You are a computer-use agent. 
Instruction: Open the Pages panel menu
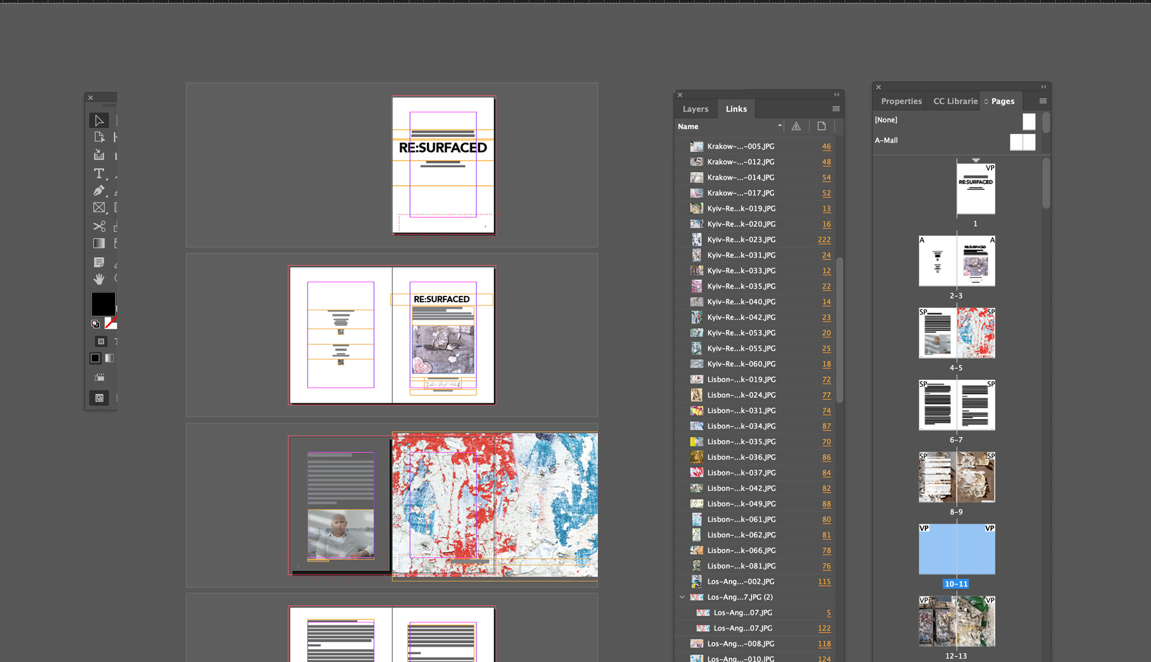[1042, 101]
